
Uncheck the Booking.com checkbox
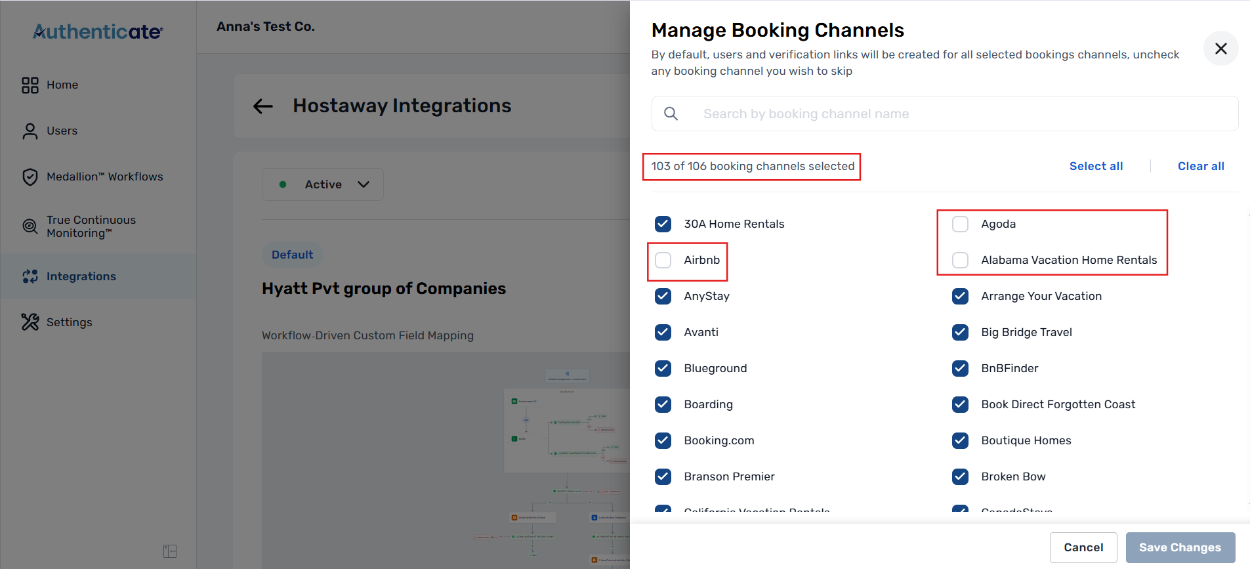click(663, 440)
